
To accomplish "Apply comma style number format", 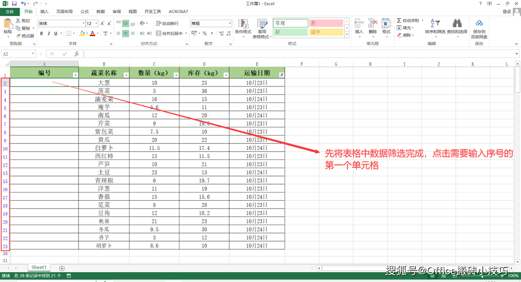I will (x=212, y=33).
